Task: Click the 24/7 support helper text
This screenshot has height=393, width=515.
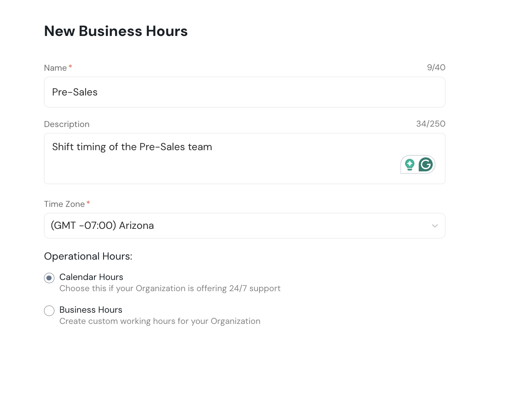Action: point(170,288)
